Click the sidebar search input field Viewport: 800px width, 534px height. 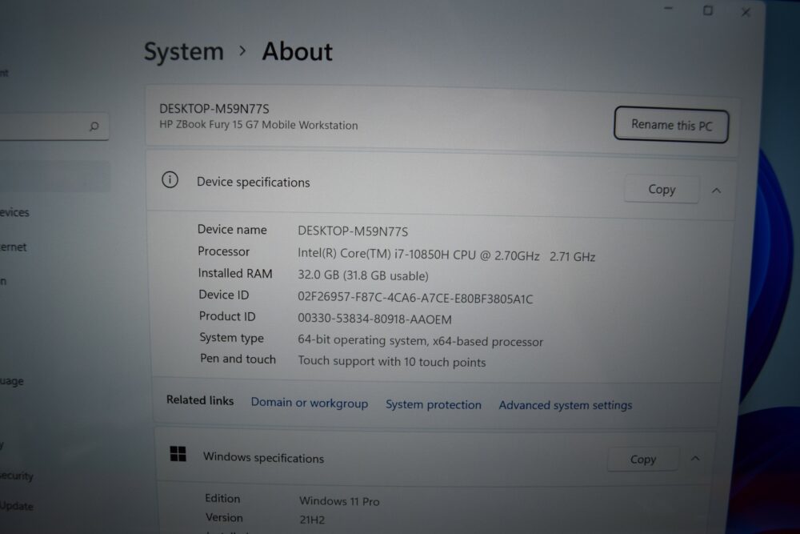[54, 126]
